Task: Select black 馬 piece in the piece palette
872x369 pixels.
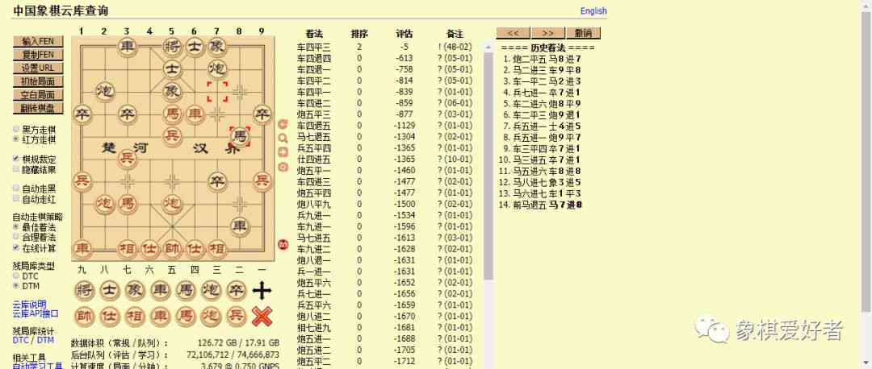Action: [x=187, y=290]
